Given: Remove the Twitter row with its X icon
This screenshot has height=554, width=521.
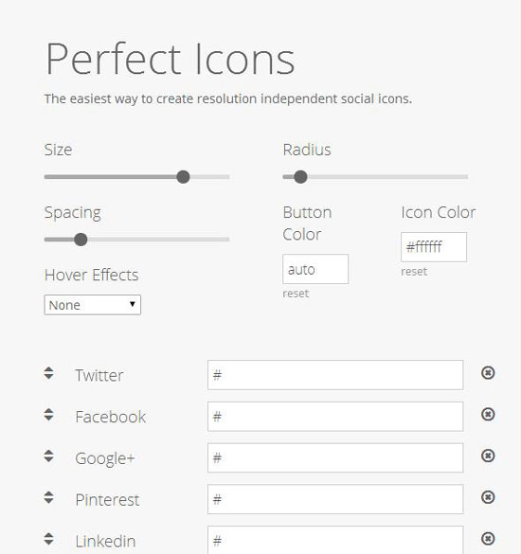Looking at the screenshot, I should (x=488, y=373).
